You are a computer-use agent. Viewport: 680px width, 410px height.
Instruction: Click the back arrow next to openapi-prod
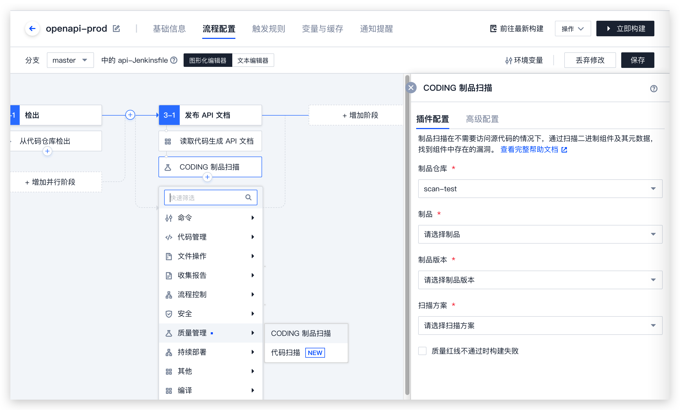click(32, 29)
